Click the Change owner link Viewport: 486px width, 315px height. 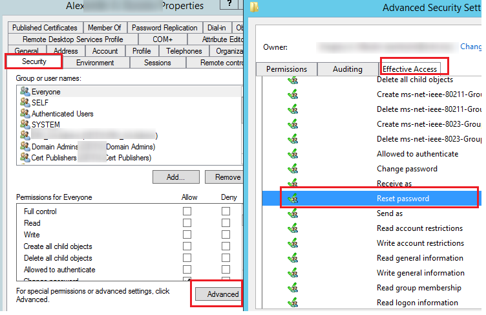click(470, 47)
